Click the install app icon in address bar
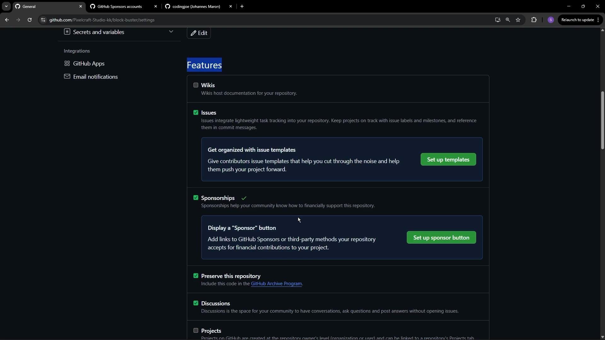Viewport: 605px width, 340px height. 498,20
